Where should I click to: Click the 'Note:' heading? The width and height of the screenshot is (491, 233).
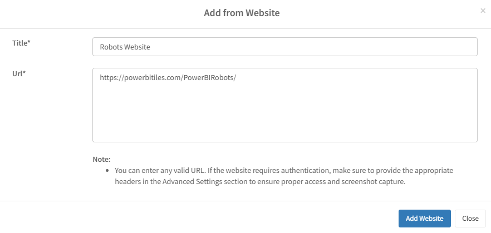tap(101, 159)
